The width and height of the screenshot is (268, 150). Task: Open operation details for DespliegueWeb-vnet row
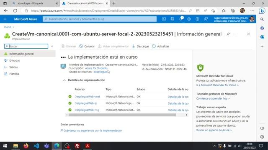coord(178,97)
